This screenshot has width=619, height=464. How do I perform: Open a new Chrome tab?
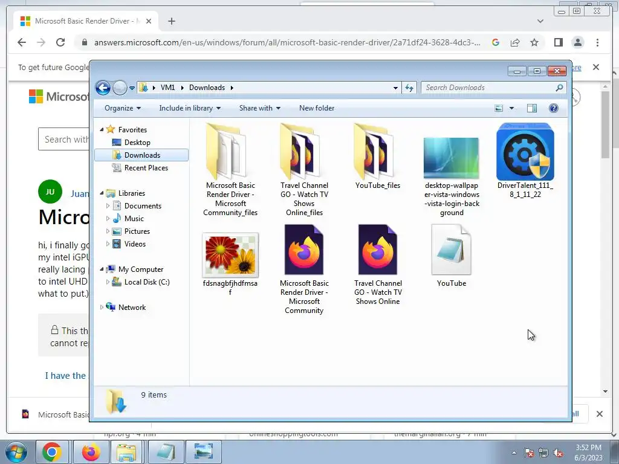[x=171, y=21]
